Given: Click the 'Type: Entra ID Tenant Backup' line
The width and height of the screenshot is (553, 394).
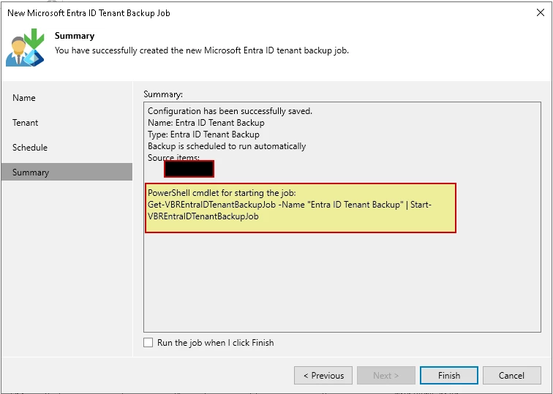Looking at the screenshot, I should (x=203, y=135).
